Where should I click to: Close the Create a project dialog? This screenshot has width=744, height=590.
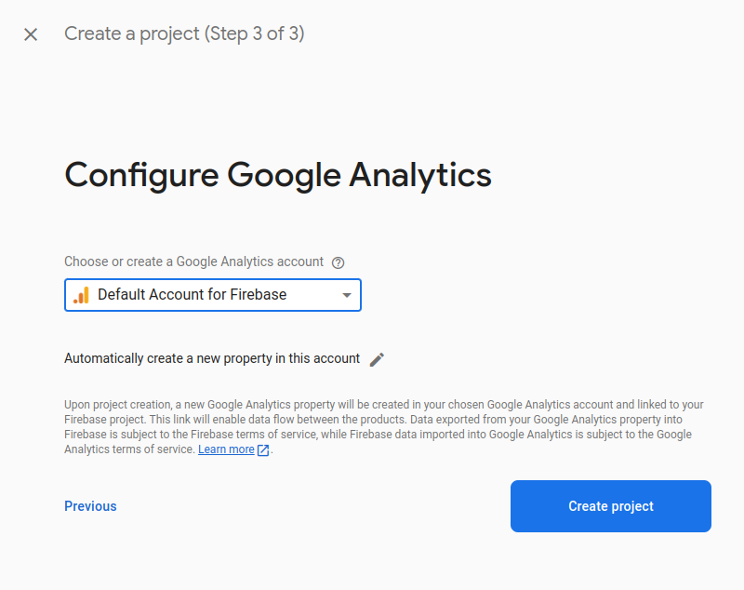tap(31, 34)
